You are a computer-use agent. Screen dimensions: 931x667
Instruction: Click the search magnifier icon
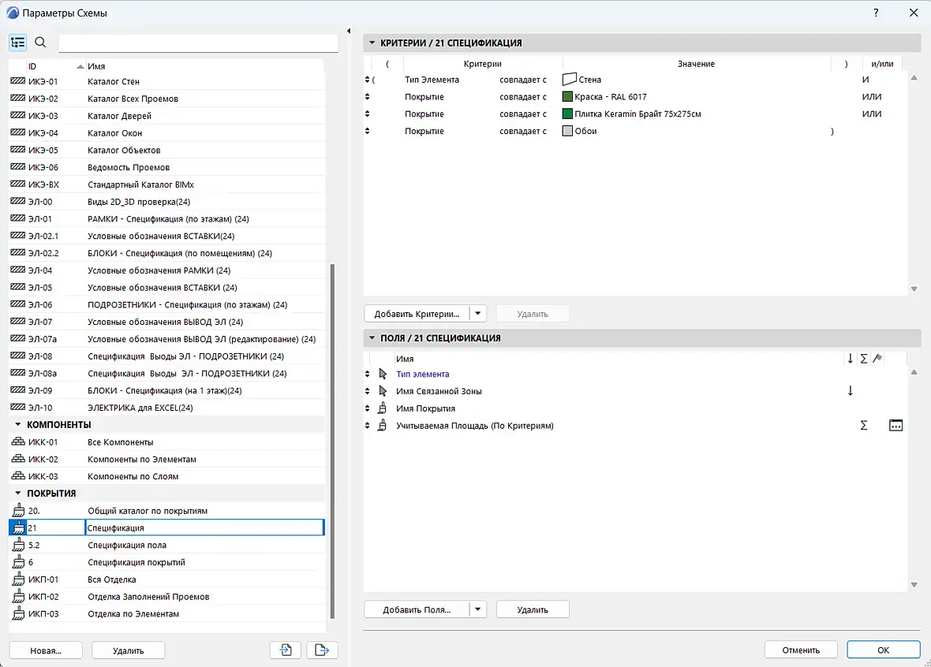40,42
